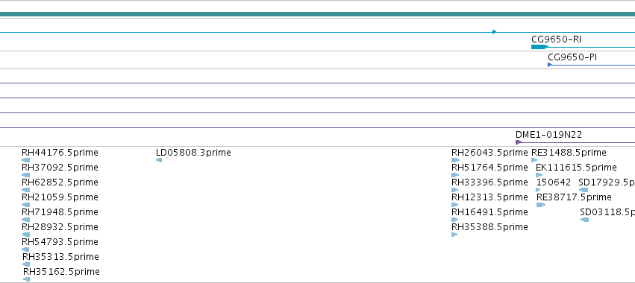Image resolution: width=635 pixels, height=283 pixels.
Task: Click the arrow glyph under RH35162.5prime
Action: click(x=27, y=279)
